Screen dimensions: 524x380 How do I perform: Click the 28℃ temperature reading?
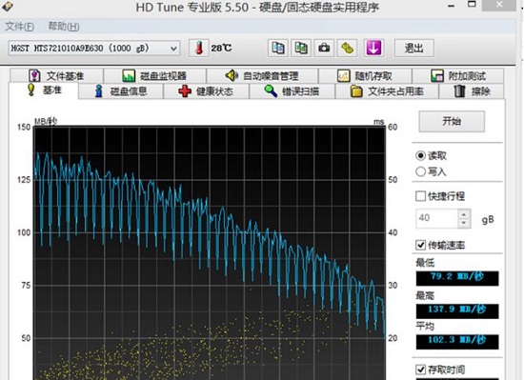click(x=221, y=48)
